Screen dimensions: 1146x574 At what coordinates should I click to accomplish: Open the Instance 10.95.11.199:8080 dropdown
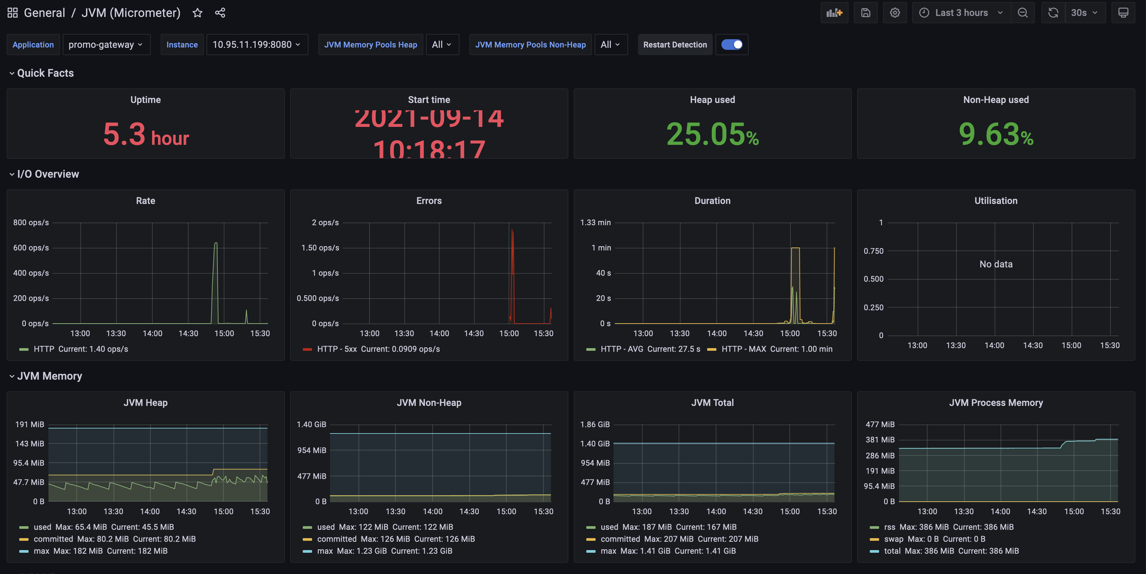(257, 45)
